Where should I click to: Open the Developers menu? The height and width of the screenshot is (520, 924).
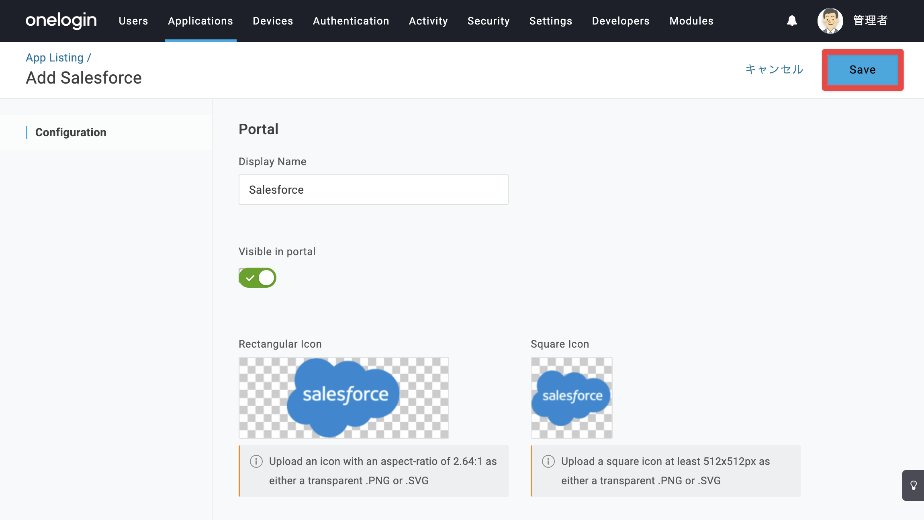click(621, 21)
